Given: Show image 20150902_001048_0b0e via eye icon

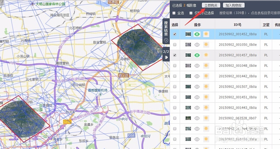Looking at the screenshot, I should [x=197, y=66].
